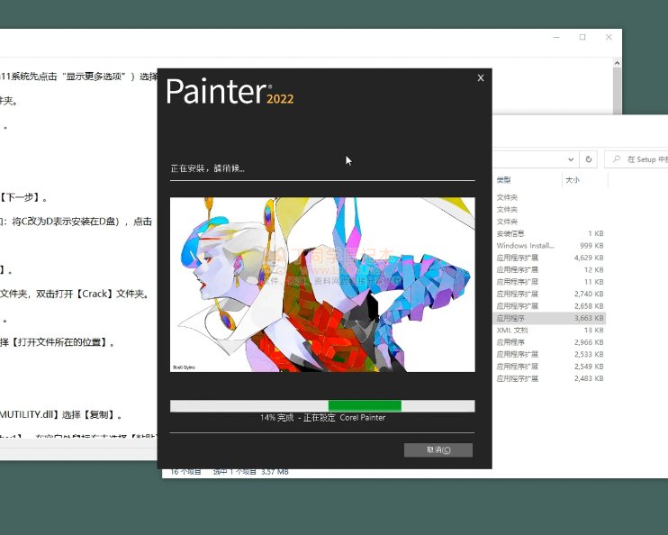Click the 取消 button in Painter installer
The height and width of the screenshot is (535, 668).
coord(438,449)
